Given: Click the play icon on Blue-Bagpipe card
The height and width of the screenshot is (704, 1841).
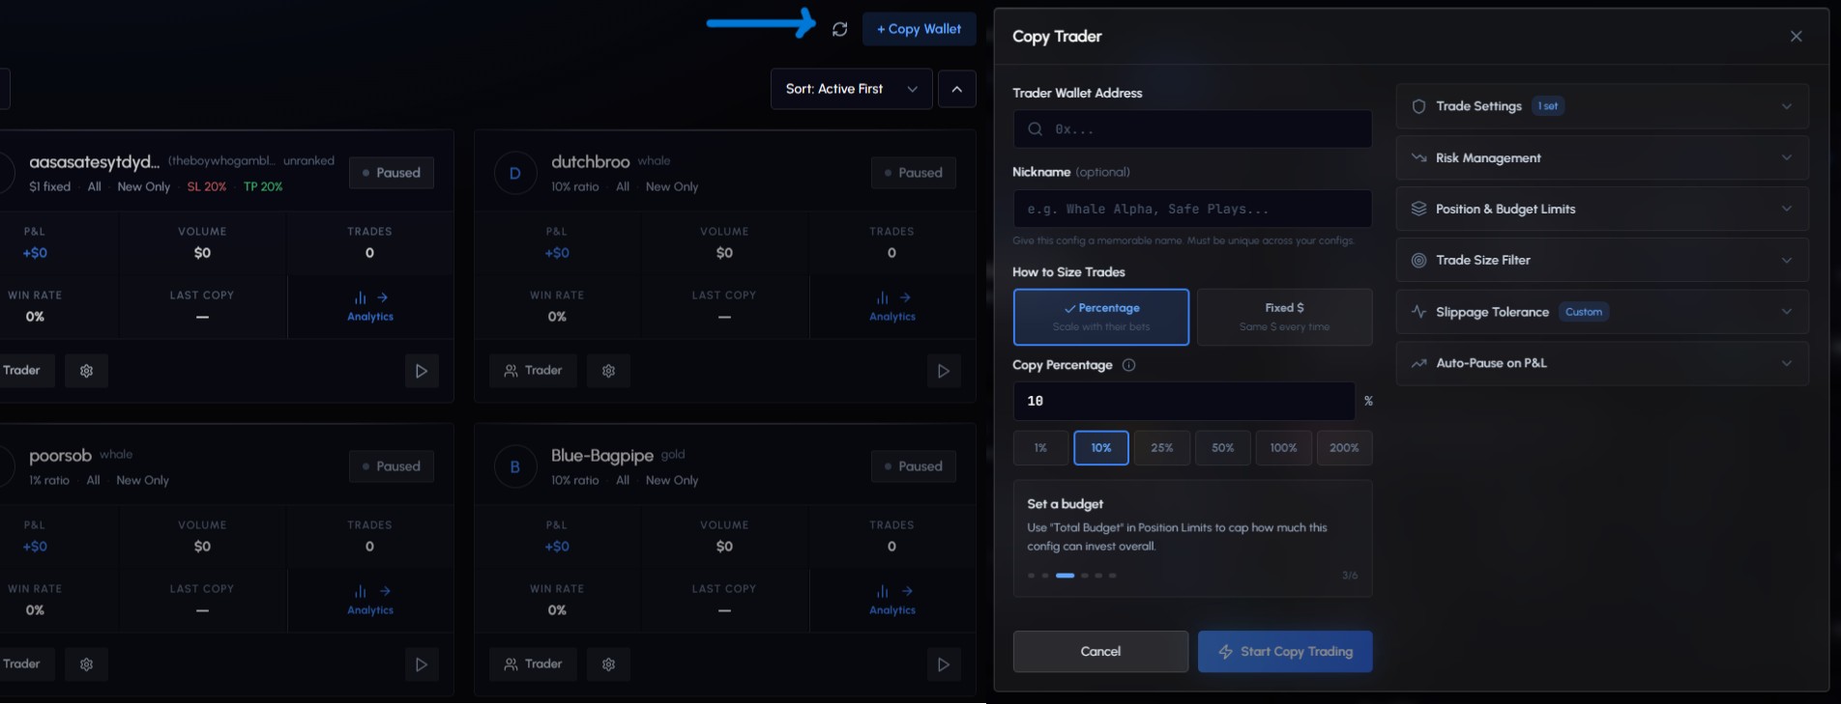Looking at the screenshot, I should coord(944,664).
